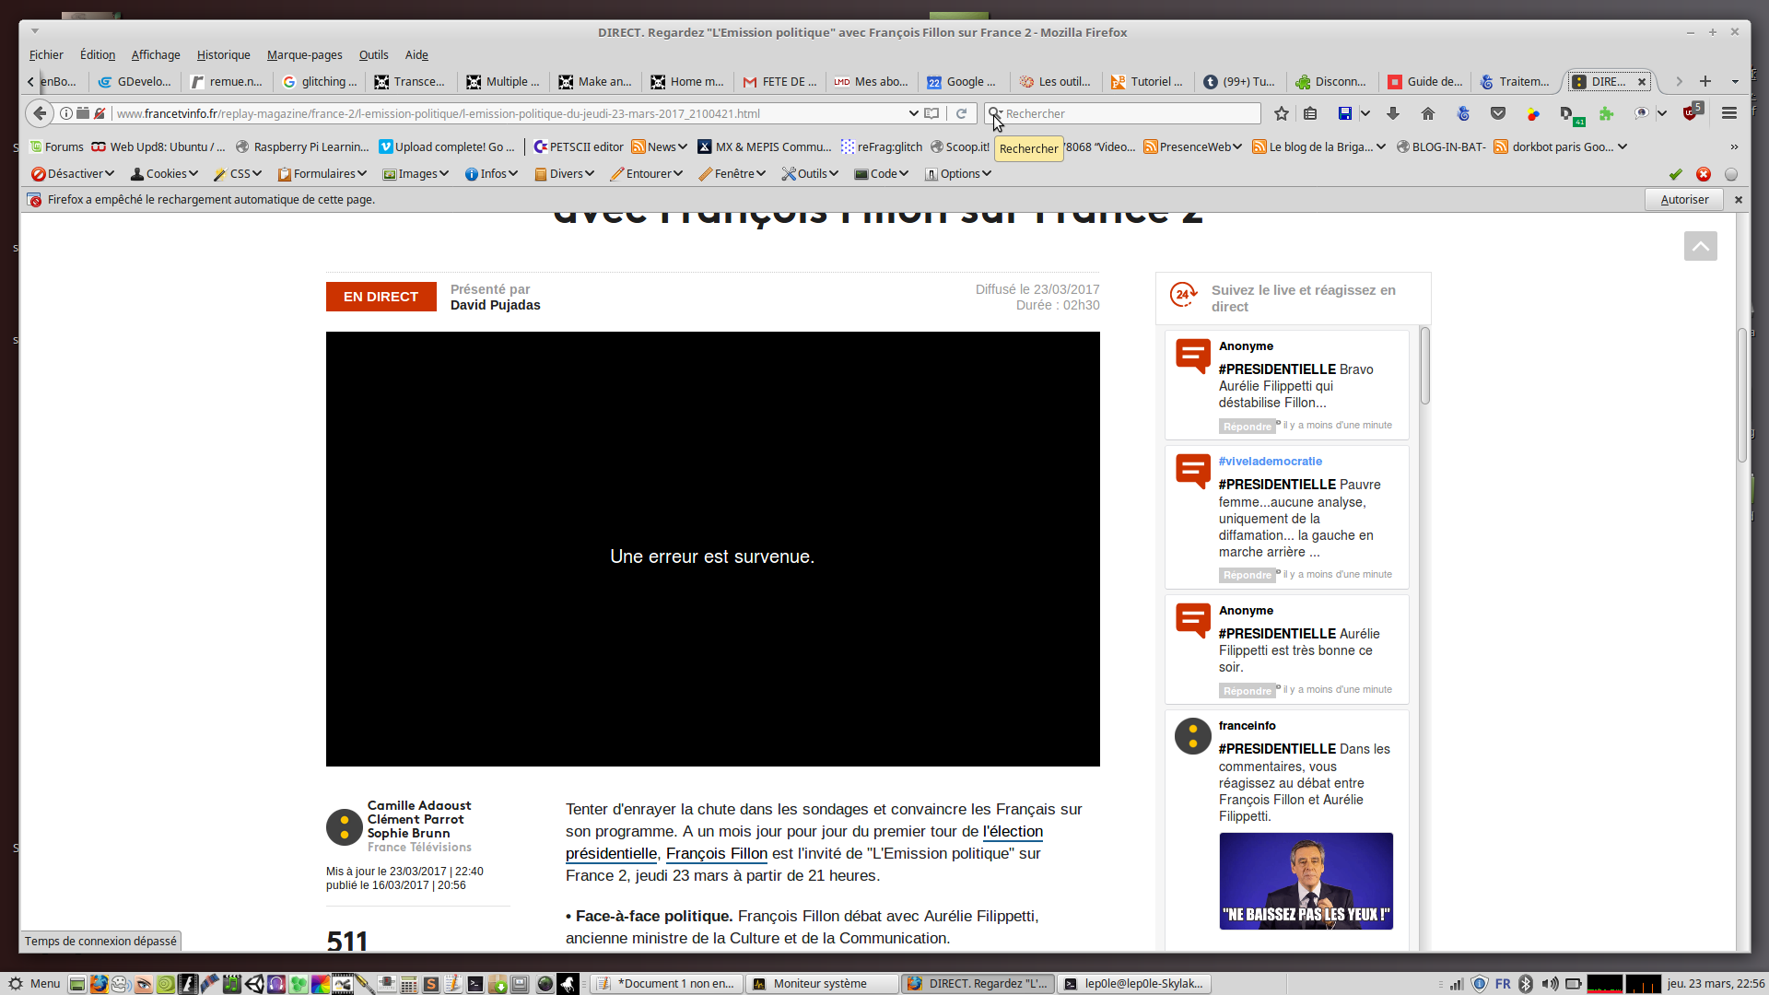The height and width of the screenshot is (995, 1769).
Task: Open the Marque-pages menu
Action: [304, 55]
